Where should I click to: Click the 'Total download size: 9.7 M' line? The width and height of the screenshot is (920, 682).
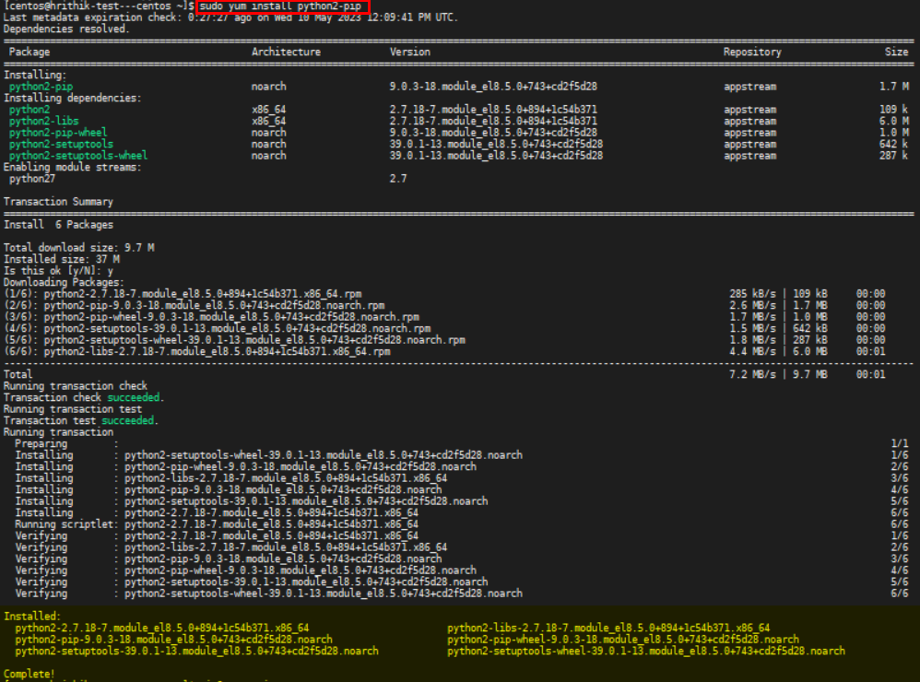79,248
